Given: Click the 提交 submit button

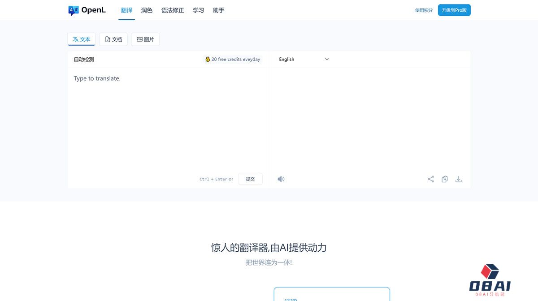Looking at the screenshot, I should point(250,179).
